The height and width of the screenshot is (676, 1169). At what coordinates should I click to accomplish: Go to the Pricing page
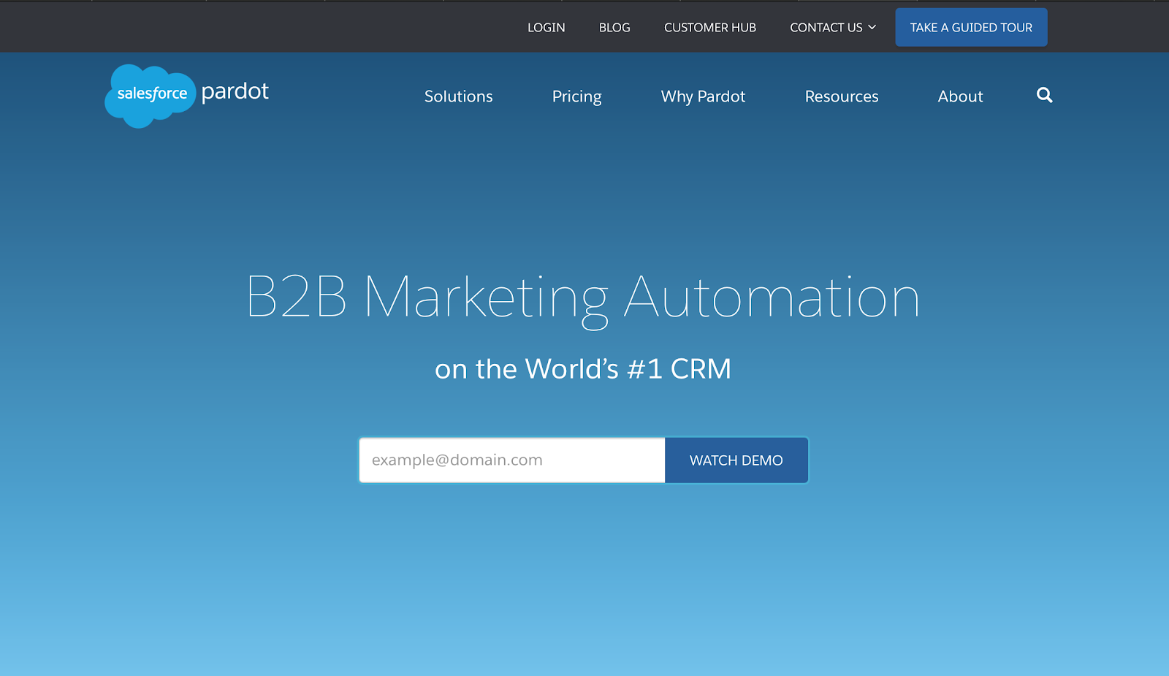pyautogui.click(x=577, y=96)
